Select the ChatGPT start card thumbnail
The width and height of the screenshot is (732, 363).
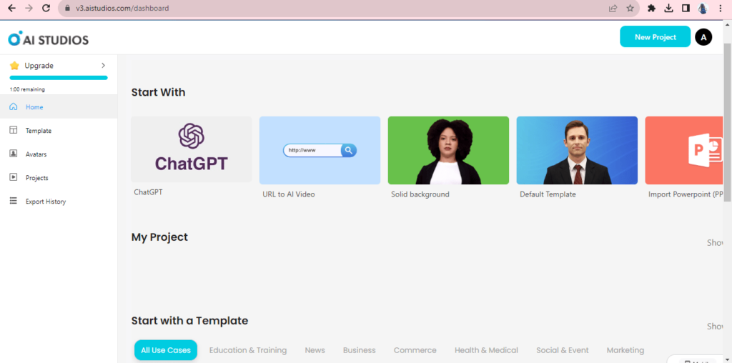(192, 149)
